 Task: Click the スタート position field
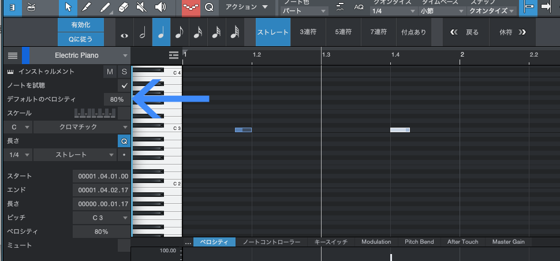[102, 176]
